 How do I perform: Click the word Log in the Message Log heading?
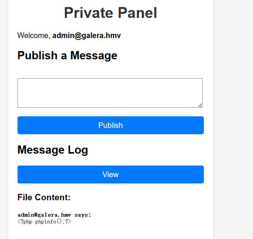(78, 150)
